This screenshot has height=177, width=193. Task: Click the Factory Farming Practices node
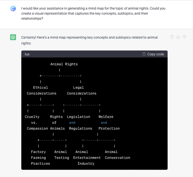pos(39,158)
